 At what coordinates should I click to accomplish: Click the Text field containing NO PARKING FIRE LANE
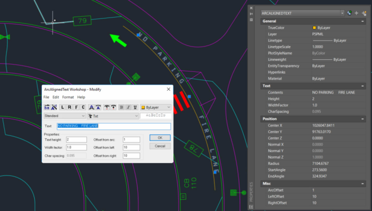click(114, 126)
